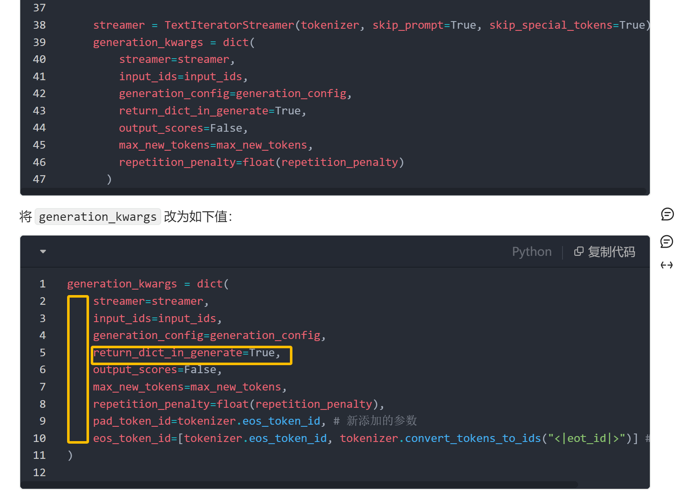
Task: Click the "<|eot_id|>" string on line 10
Action: (x=587, y=439)
